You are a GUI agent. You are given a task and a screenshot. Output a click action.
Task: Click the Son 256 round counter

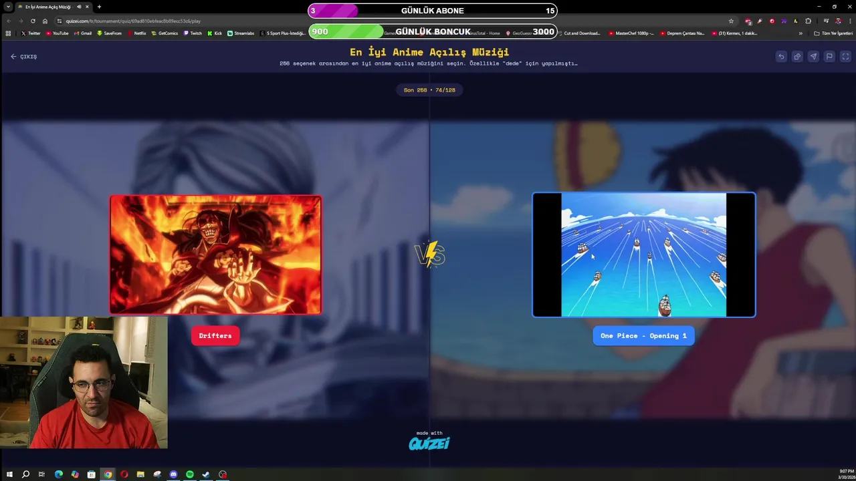429,90
